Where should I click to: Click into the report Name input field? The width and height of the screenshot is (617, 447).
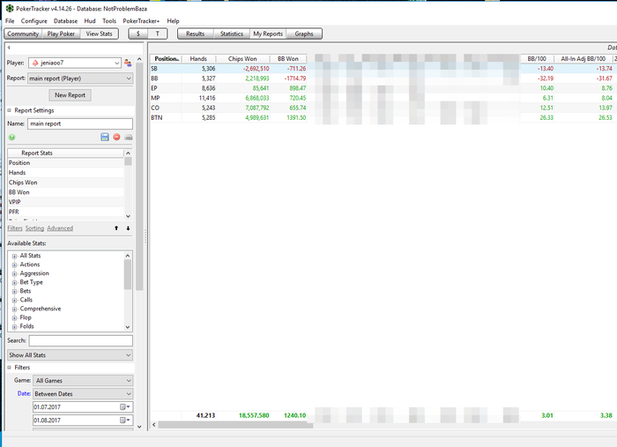[80, 123]
